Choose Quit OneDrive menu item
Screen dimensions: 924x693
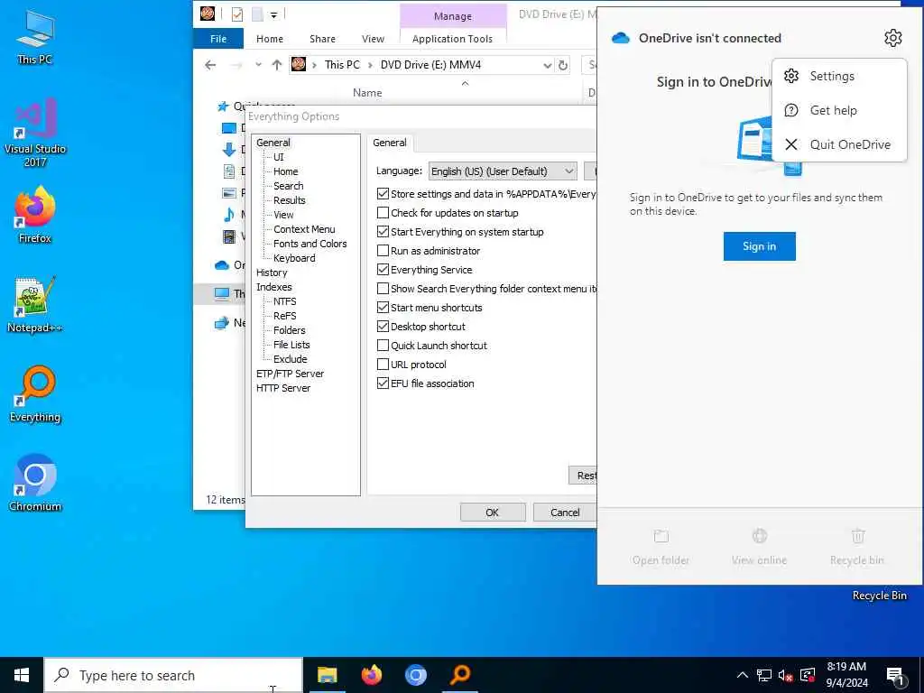click(838, 144)
